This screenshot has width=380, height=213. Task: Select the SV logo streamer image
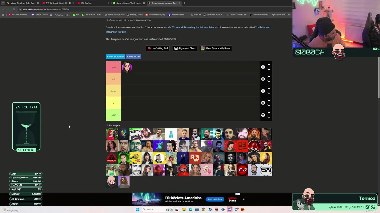coord(266,170)
